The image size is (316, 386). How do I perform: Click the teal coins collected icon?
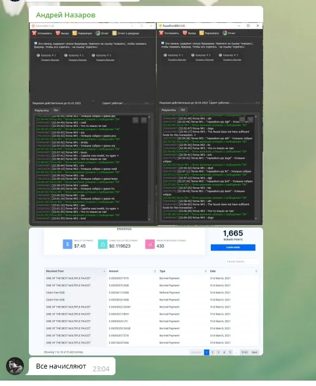coord(103,244)
